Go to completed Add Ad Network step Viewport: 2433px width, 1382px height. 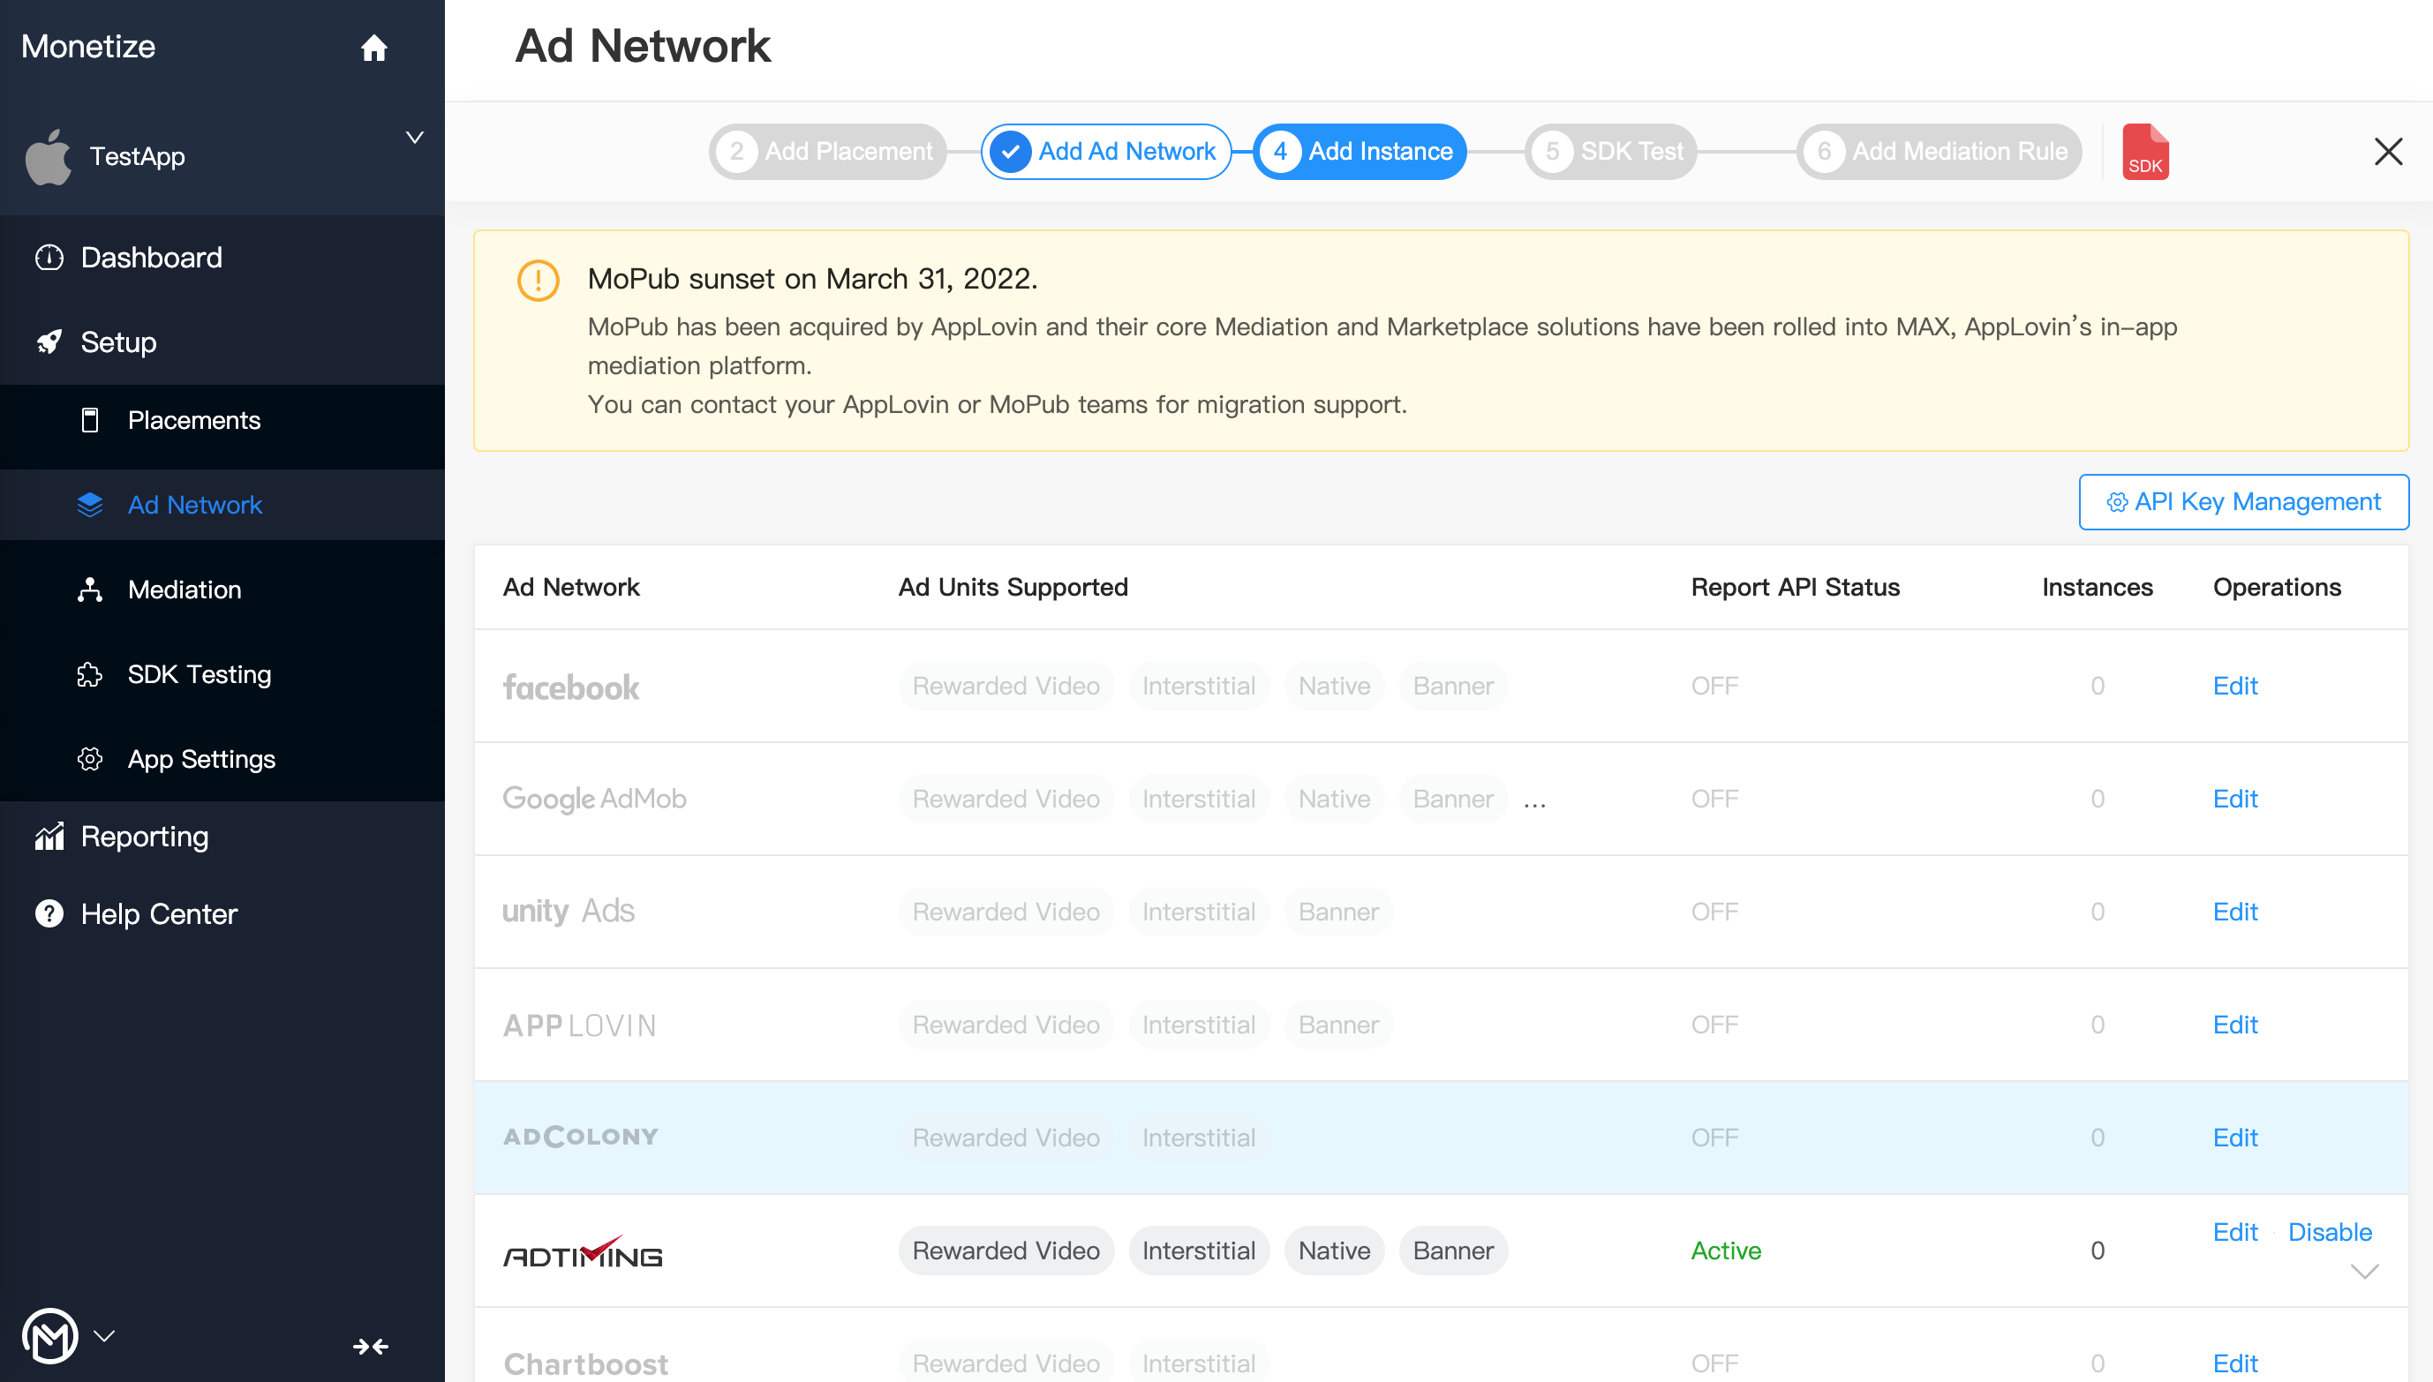1106,151
